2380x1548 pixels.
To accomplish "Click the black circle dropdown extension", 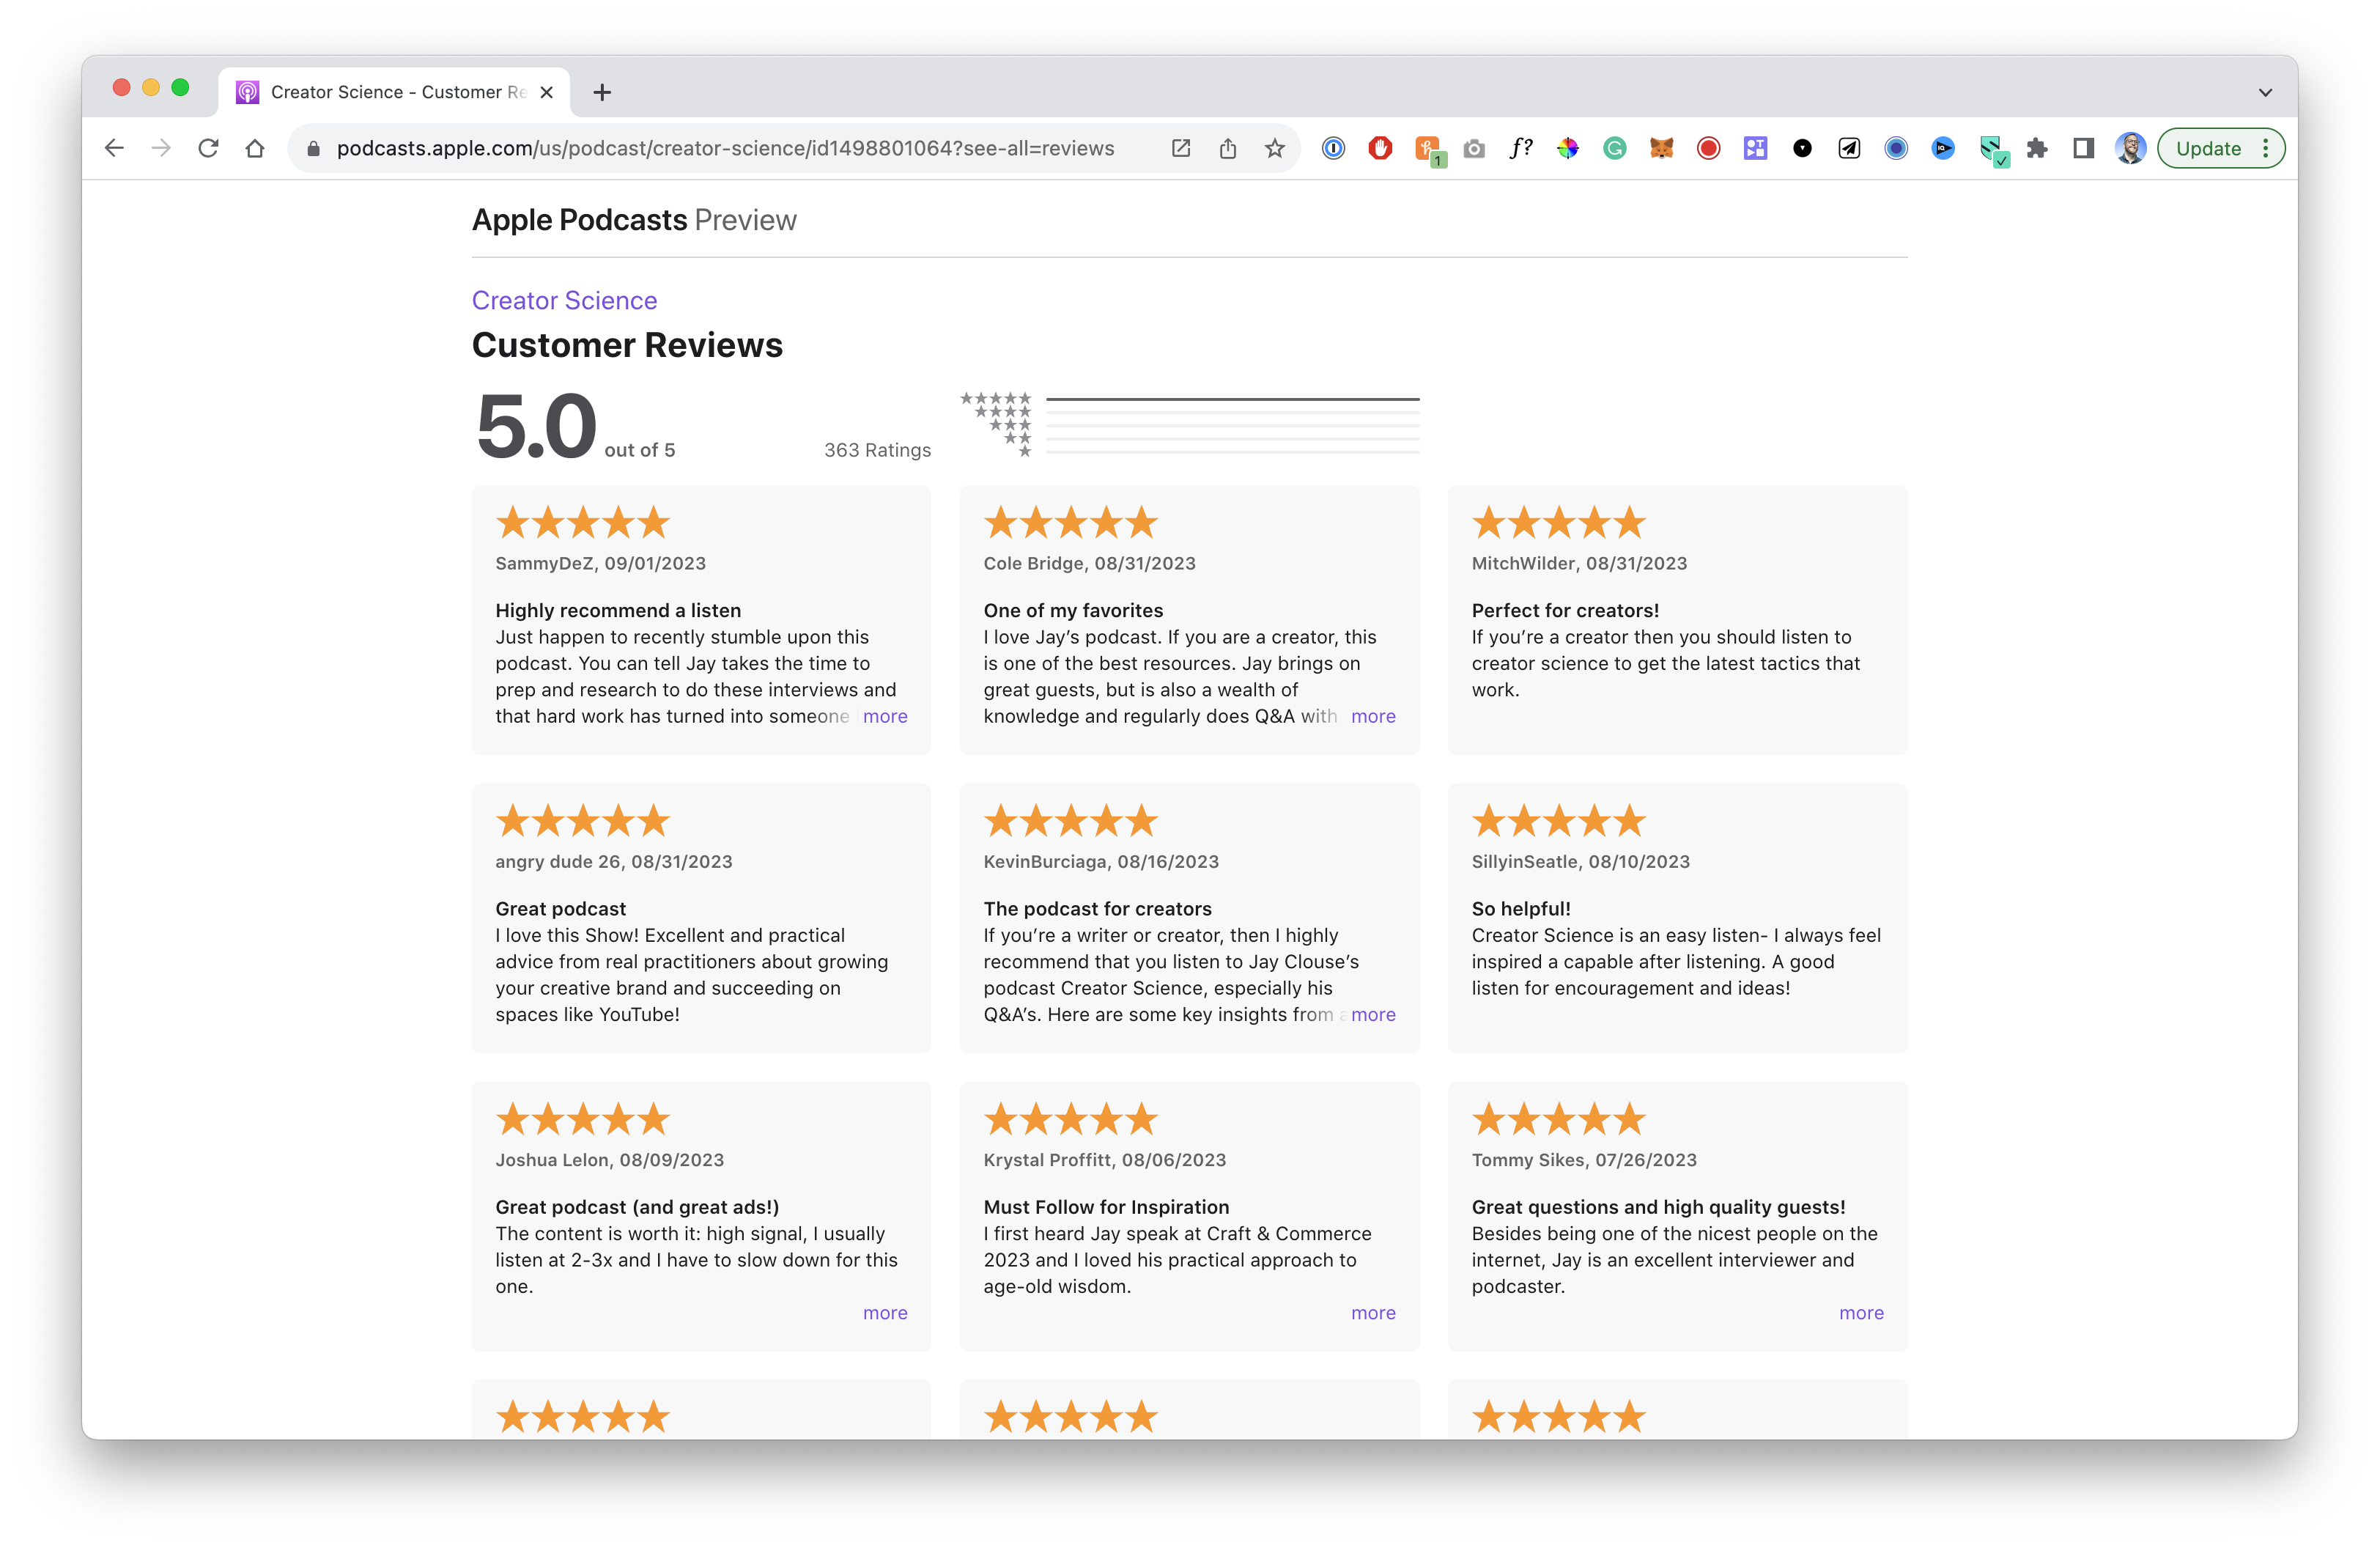I will click(1803, 148).
